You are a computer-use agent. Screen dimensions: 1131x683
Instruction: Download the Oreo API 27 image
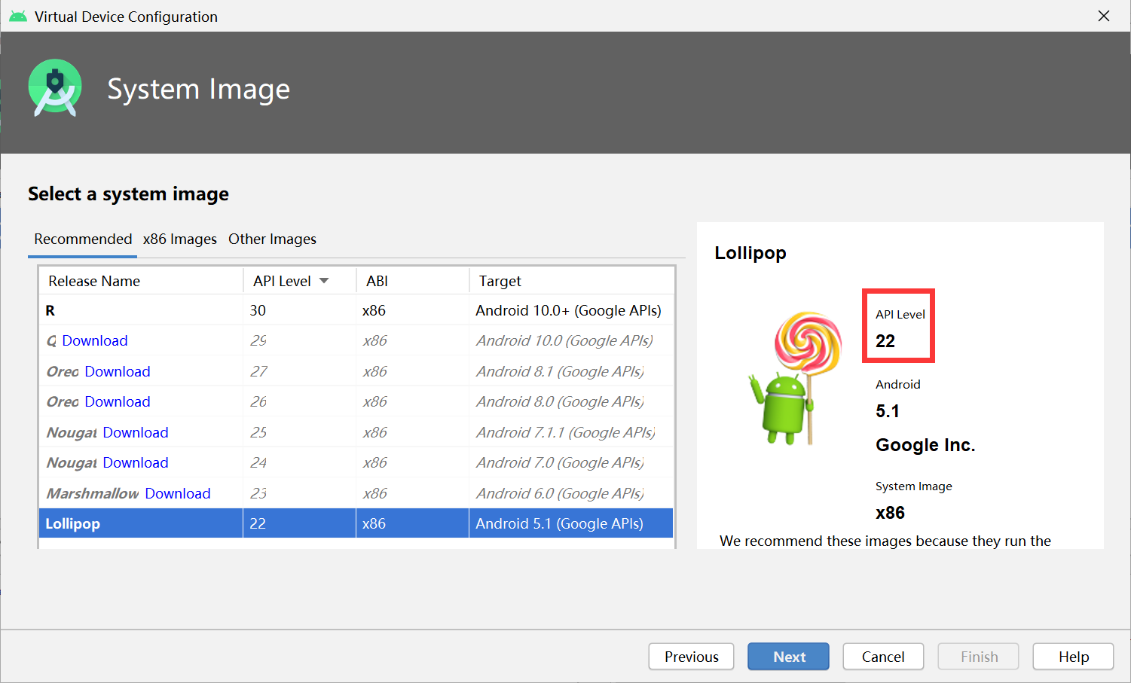(x=118, y=370)
